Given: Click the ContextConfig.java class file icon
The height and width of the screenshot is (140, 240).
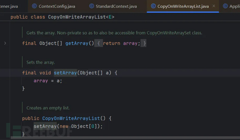Looking at the screenshot, I should pos(34,6).
